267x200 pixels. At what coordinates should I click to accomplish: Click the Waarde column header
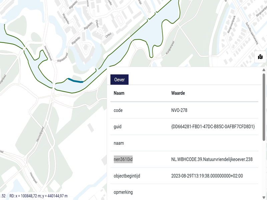coord(178,93)
